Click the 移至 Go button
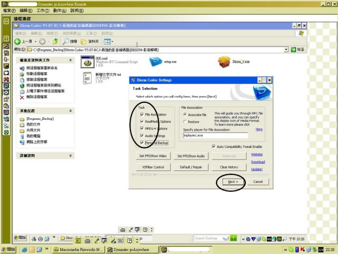The height and width of the screenshot is (254, 338). point(297,50)
